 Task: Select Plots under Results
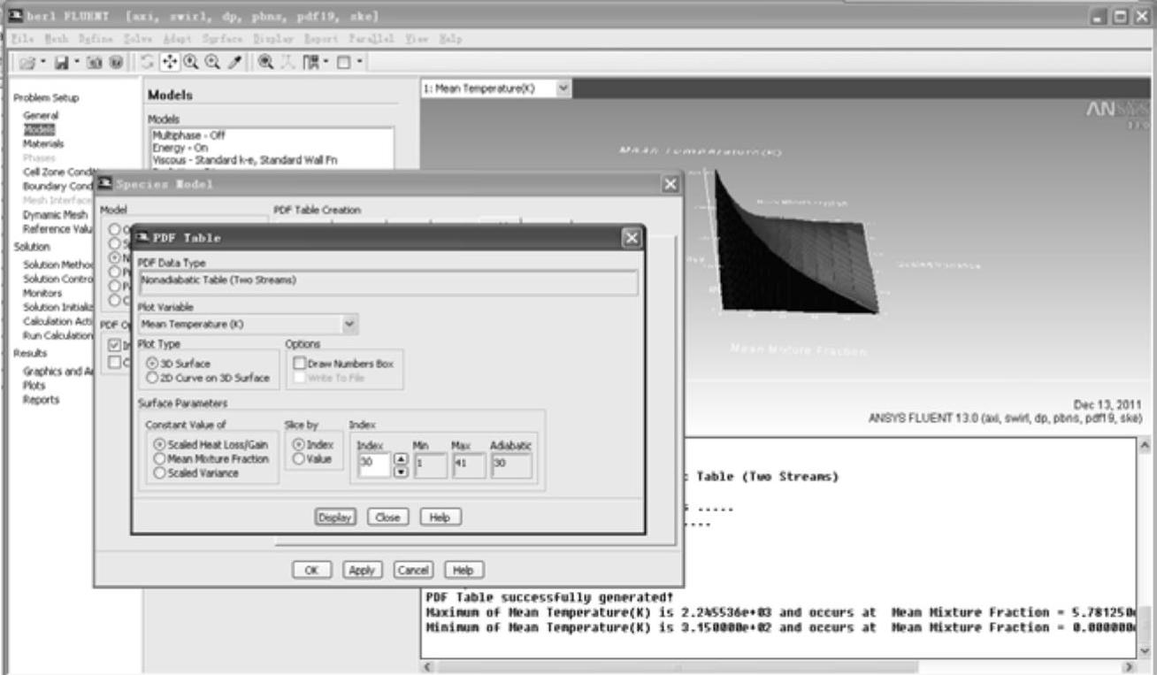(34, 386)
